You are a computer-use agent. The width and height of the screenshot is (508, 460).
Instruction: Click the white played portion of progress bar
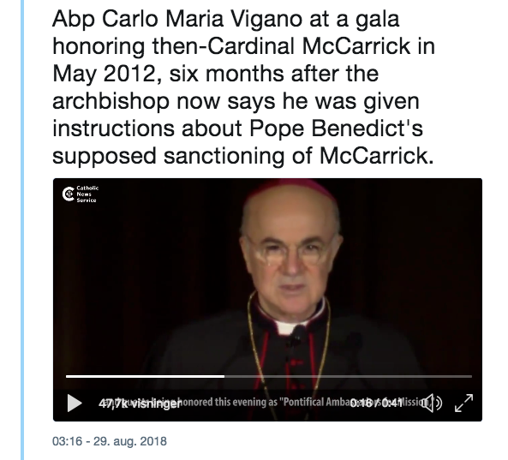(145, 376)
